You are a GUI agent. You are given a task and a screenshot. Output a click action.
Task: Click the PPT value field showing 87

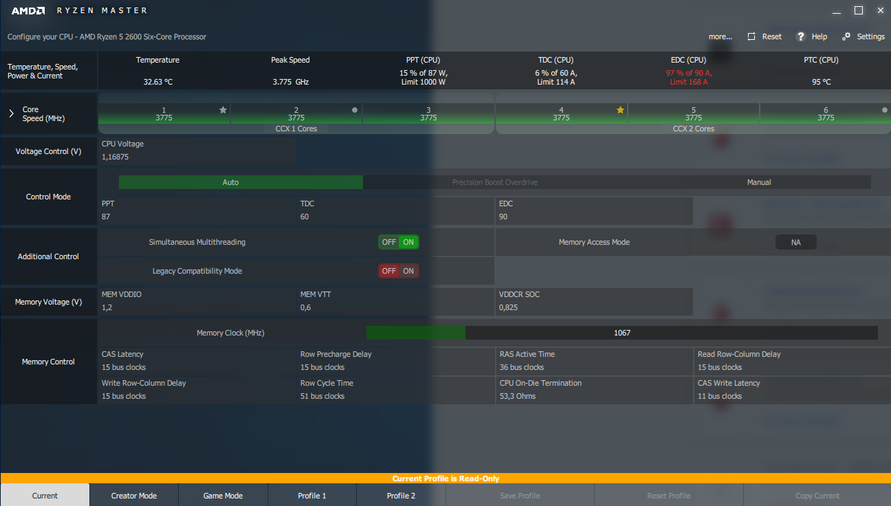197,210
